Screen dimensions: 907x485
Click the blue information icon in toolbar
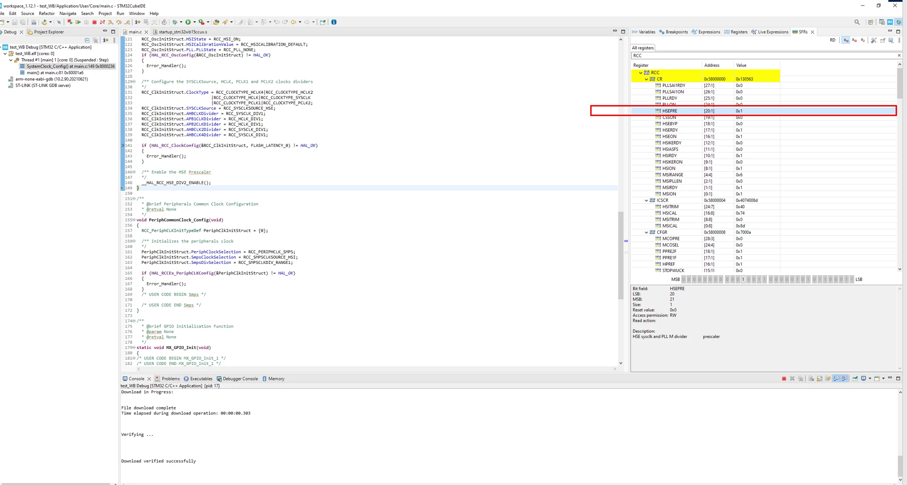tap(334, 22)
